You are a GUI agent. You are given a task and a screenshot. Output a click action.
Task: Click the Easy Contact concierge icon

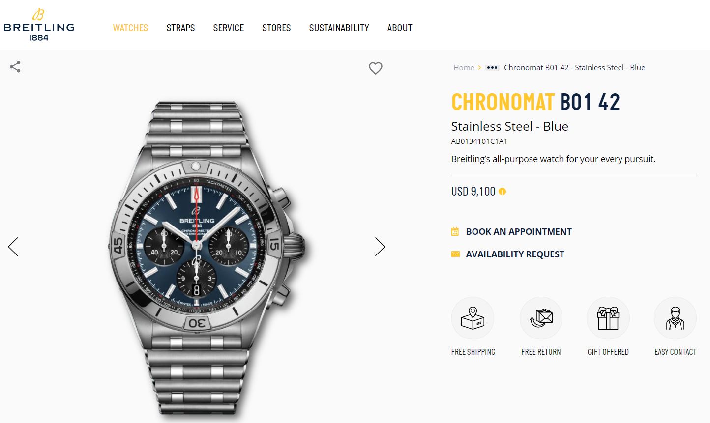[675, 318]
